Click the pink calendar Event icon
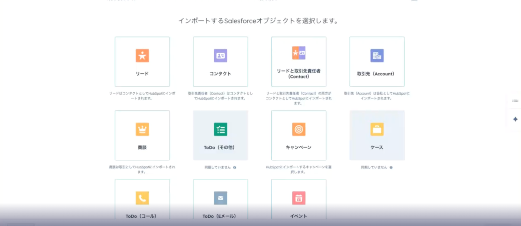 click(299, 198)
